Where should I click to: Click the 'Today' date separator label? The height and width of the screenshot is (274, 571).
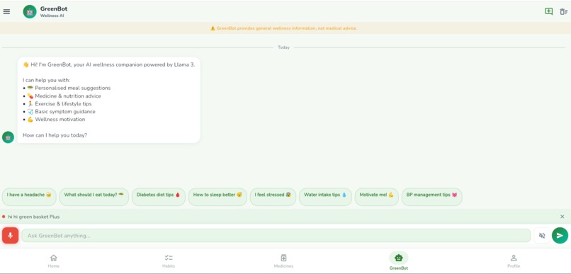click(x=283, y=47)
